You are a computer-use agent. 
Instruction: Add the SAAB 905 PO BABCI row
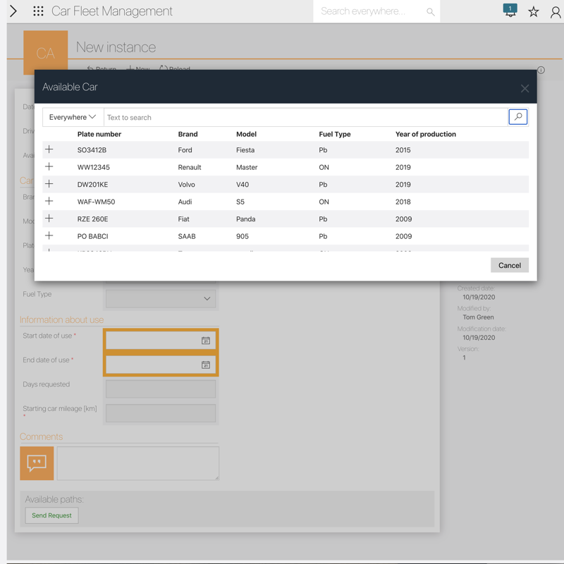pyautogui.click(x=49, y=236)
